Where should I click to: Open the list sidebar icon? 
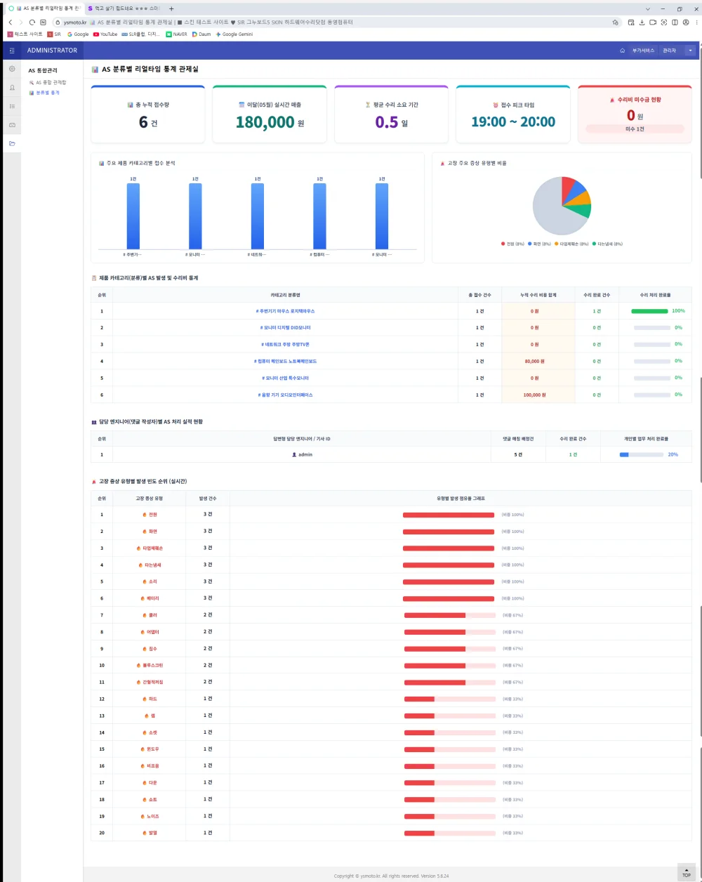pos(12,106)
